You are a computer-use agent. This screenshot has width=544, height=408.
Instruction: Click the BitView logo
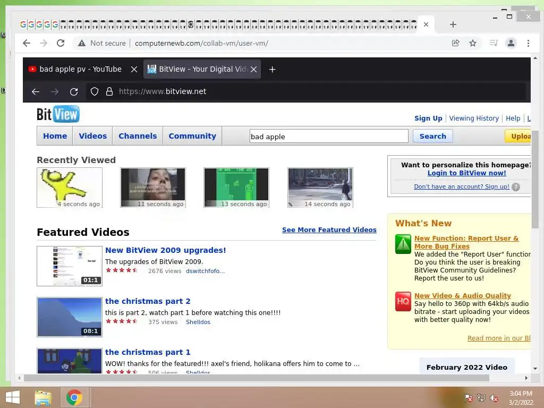click(58, 114)
